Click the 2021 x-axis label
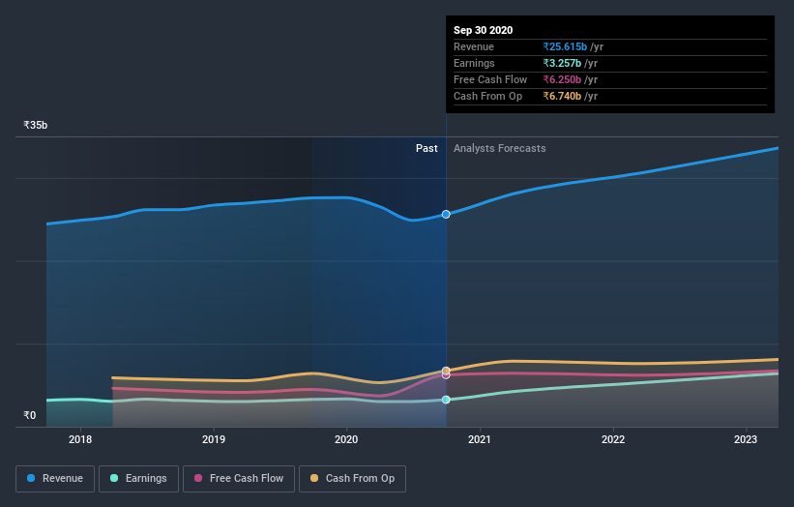 (480, 439)
